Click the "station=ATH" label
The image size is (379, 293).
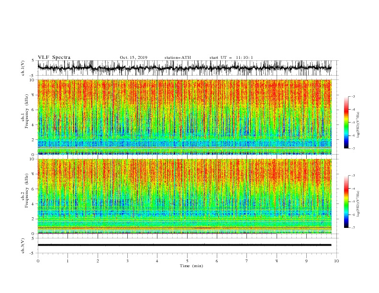pos(178,57)
